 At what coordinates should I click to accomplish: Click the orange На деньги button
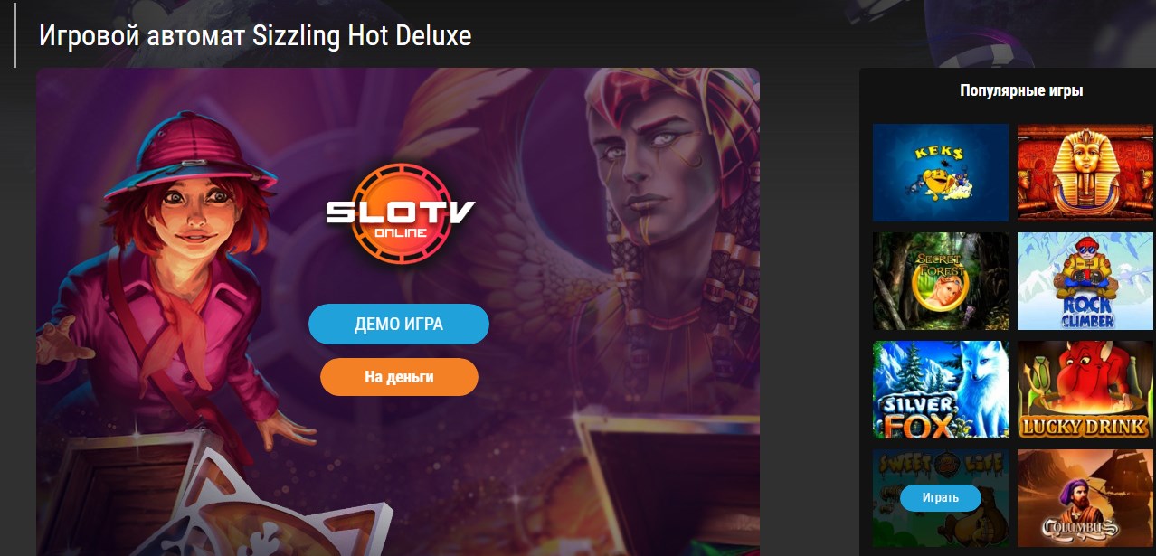[x=399, y=377]
